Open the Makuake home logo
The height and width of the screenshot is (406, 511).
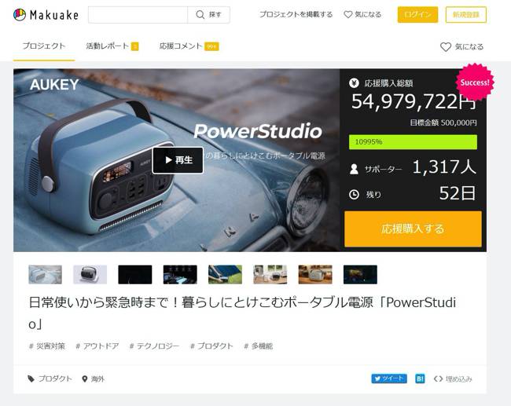tap(46, 15)
